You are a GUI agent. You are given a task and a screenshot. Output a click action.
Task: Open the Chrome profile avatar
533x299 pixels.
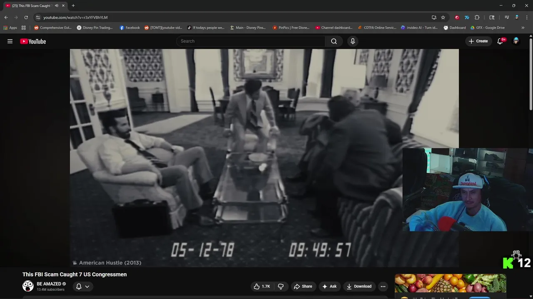(x=517, y=17)
